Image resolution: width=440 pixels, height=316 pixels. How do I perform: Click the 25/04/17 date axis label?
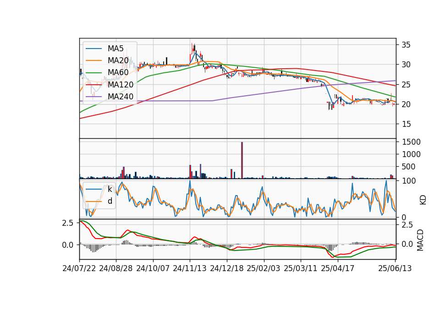[338, 268]
